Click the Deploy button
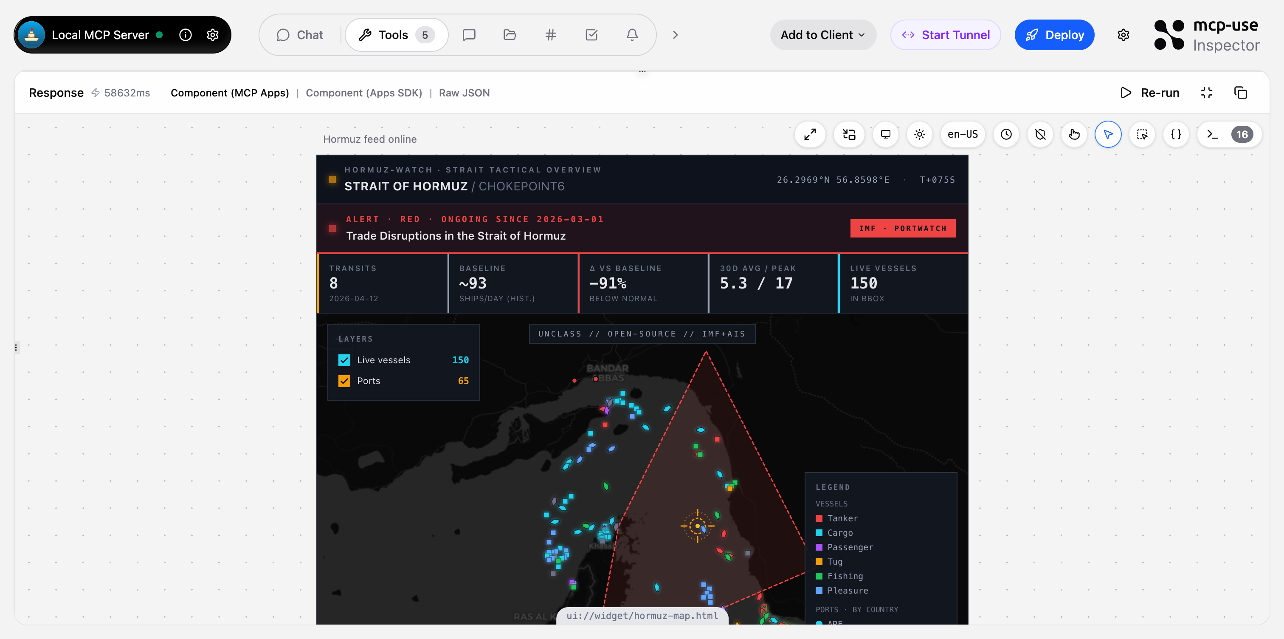The height and width of the screenshot is (639, 1284). pyautogui.click(x=1054, y=35)
